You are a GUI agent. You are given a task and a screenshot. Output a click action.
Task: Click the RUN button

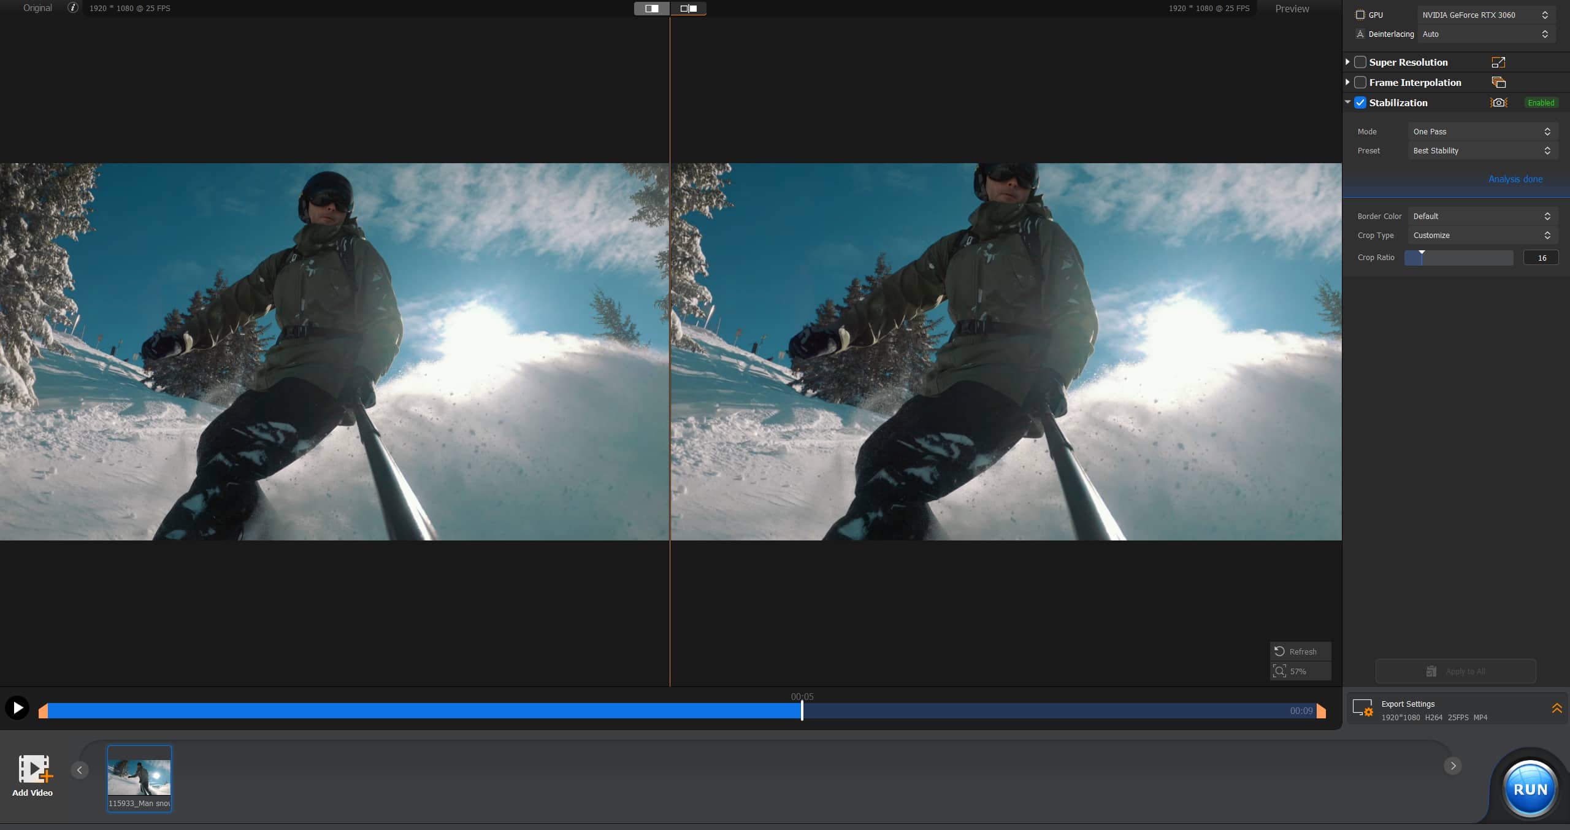click(1530, 789)
